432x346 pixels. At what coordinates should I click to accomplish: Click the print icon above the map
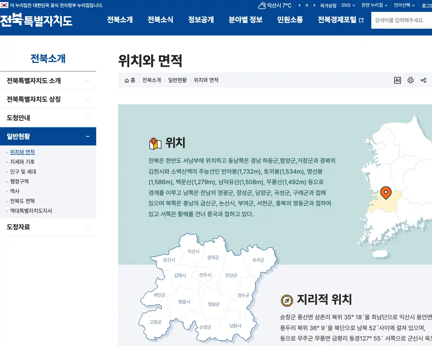point(410,80)
